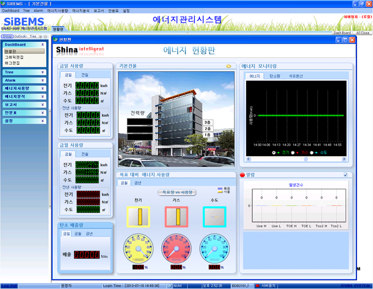Click the Log Out button in status bar
Viewport: 373px width, 289px height.
click(x=9, y=286)
